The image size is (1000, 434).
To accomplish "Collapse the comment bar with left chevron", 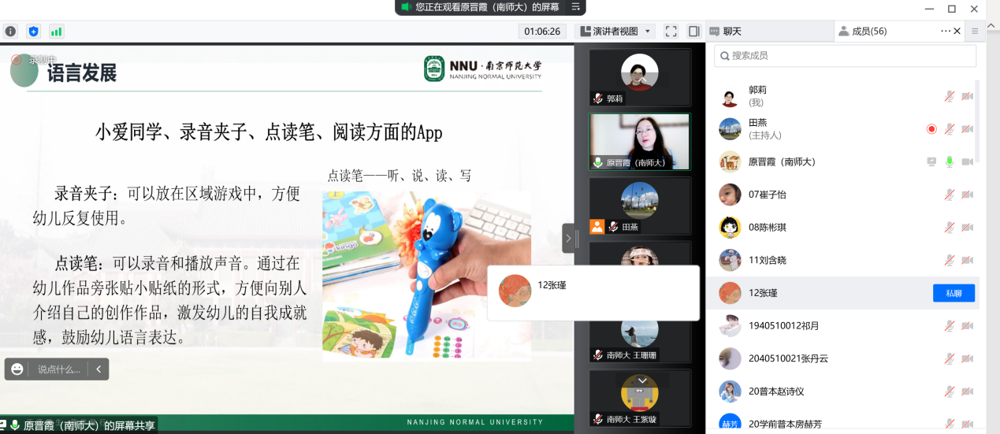I will (x=99, y=369).
